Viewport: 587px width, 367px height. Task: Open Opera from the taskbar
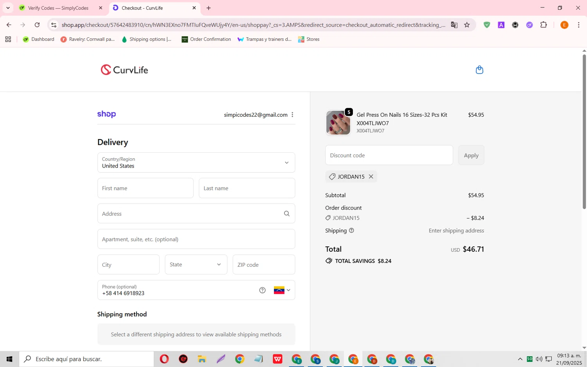(x=164, y=359)
